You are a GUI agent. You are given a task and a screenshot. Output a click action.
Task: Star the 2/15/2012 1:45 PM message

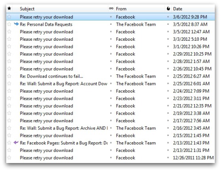[x=9, y=135]
